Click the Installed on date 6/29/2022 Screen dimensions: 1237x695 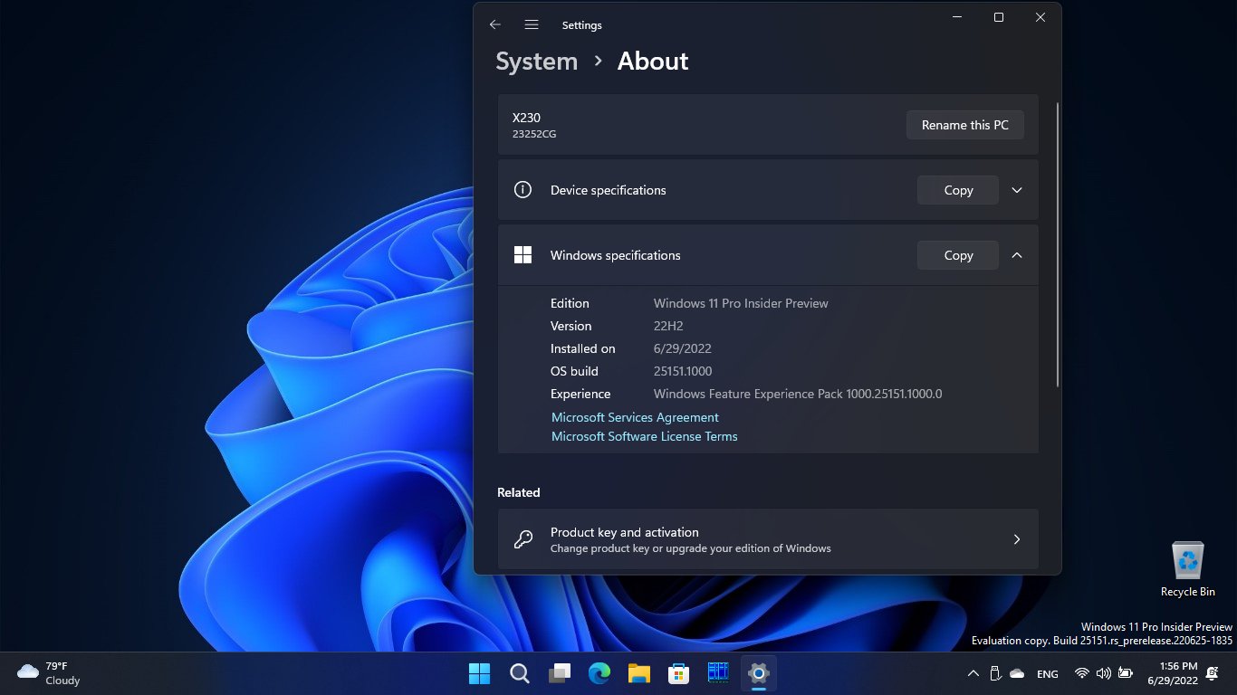(683, 348)
